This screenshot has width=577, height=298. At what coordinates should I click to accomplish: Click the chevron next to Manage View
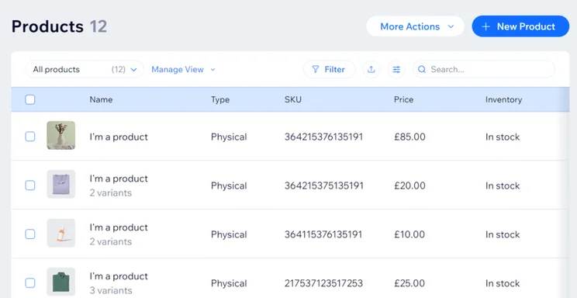pyautogui.click(x=212, y=70)
